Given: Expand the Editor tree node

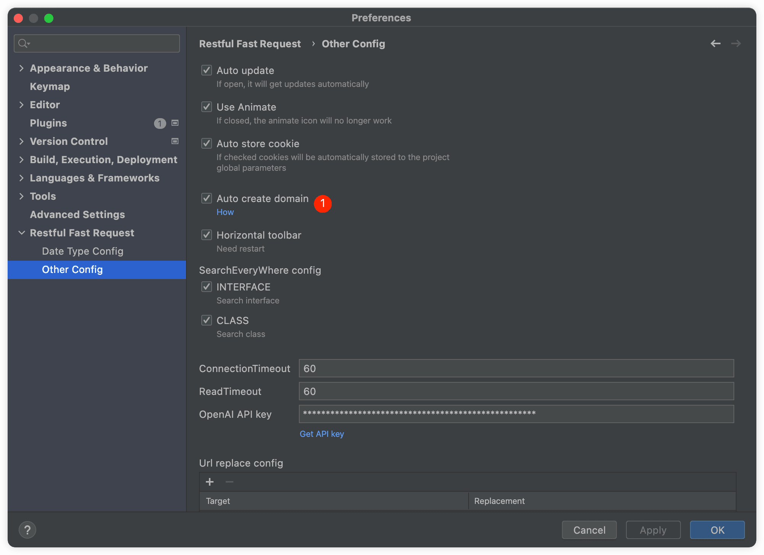Looking at the screenshot, I should click(x=21, y=105).
